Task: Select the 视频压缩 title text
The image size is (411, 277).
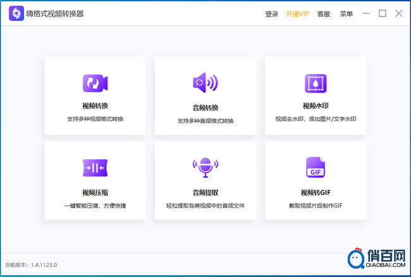Action: coord(95,193)
